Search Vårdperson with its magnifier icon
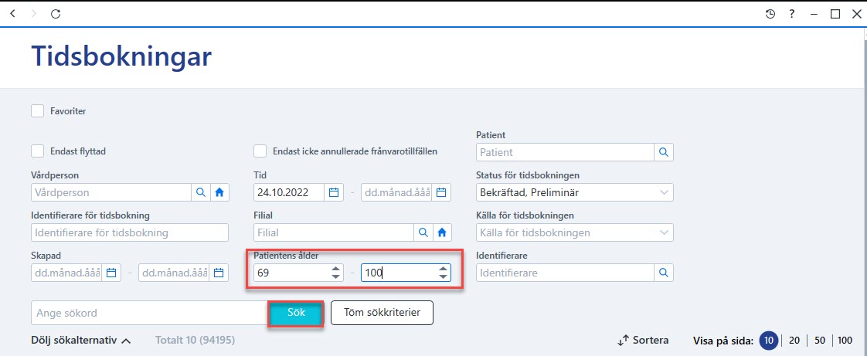The image size is (867, 356). [x=201, y=192]
